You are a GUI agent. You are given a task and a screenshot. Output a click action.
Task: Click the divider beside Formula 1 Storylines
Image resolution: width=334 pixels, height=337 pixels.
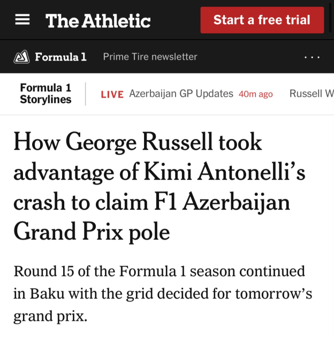point(86,94)
